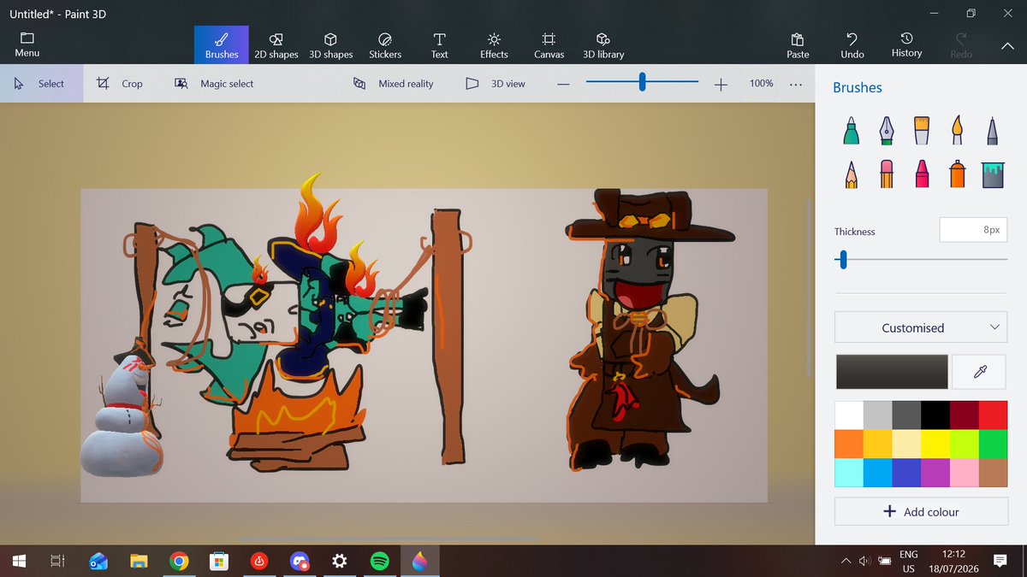Click the zoom slider handle

(642, 82)
